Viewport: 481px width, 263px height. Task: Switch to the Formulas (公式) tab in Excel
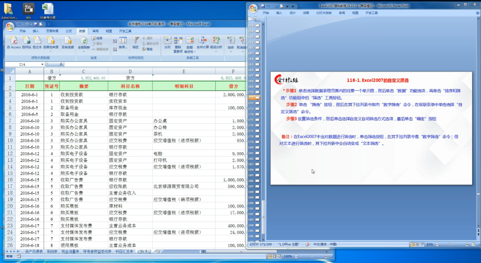(69, 31)
